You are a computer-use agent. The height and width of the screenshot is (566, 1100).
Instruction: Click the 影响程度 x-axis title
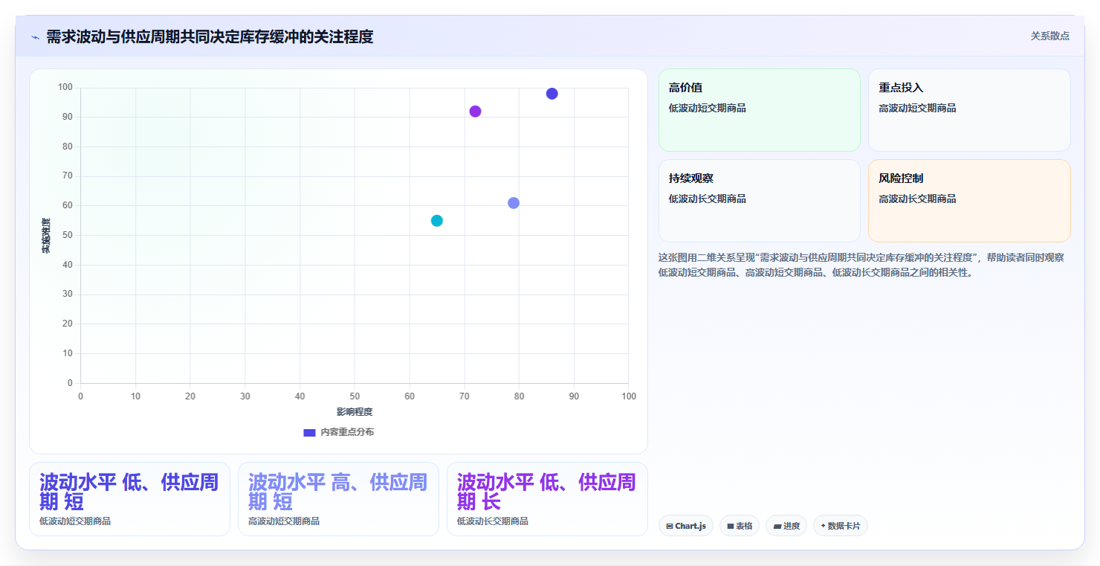pos(355,412)
